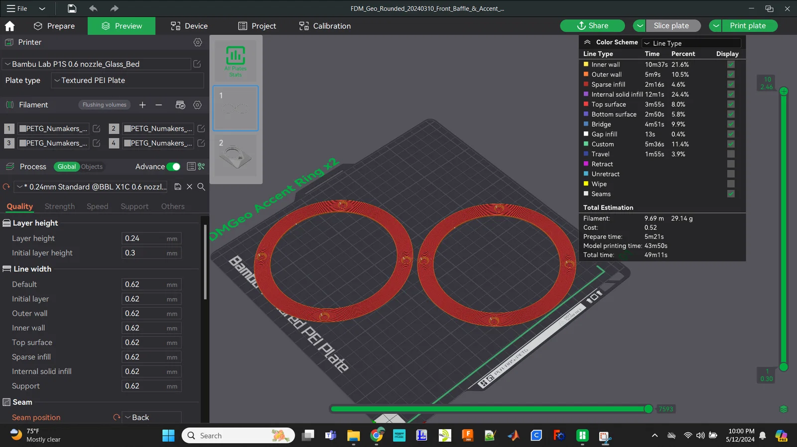This screenshot has height=447, width=797.
Task: Toggle Inner wall display checkbox
Action: [731, 65]
